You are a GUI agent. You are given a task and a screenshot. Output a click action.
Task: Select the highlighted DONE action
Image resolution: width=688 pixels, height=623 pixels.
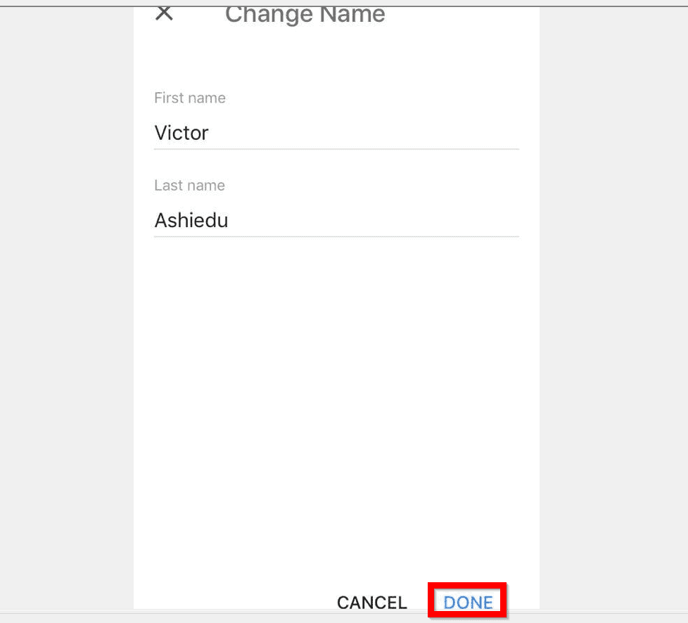click(466, 602)
